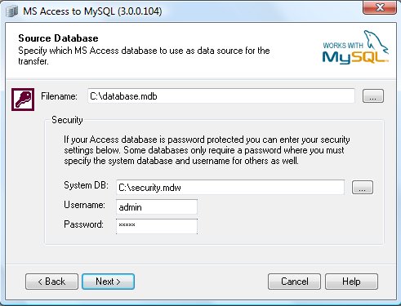Click the database app icon in title bar
The image size is (401, 306).
coord(11,11)
